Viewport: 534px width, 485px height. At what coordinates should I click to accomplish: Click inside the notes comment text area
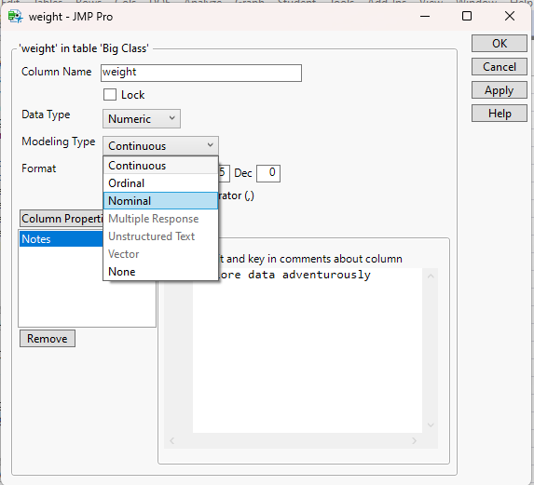click(x=308, y=350)
